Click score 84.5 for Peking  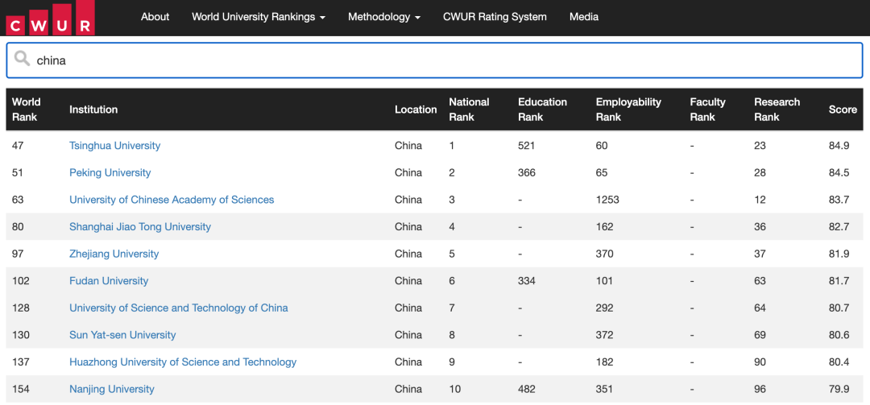click(x=839, y=172)
